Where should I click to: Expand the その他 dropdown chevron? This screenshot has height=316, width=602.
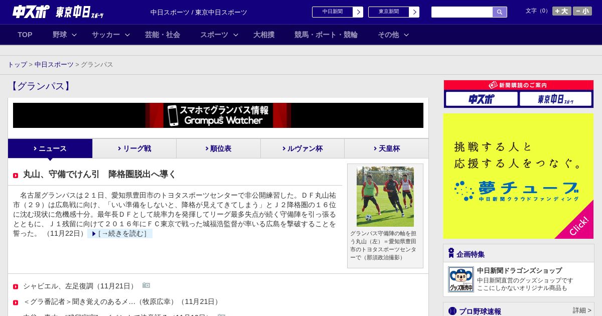406,35
